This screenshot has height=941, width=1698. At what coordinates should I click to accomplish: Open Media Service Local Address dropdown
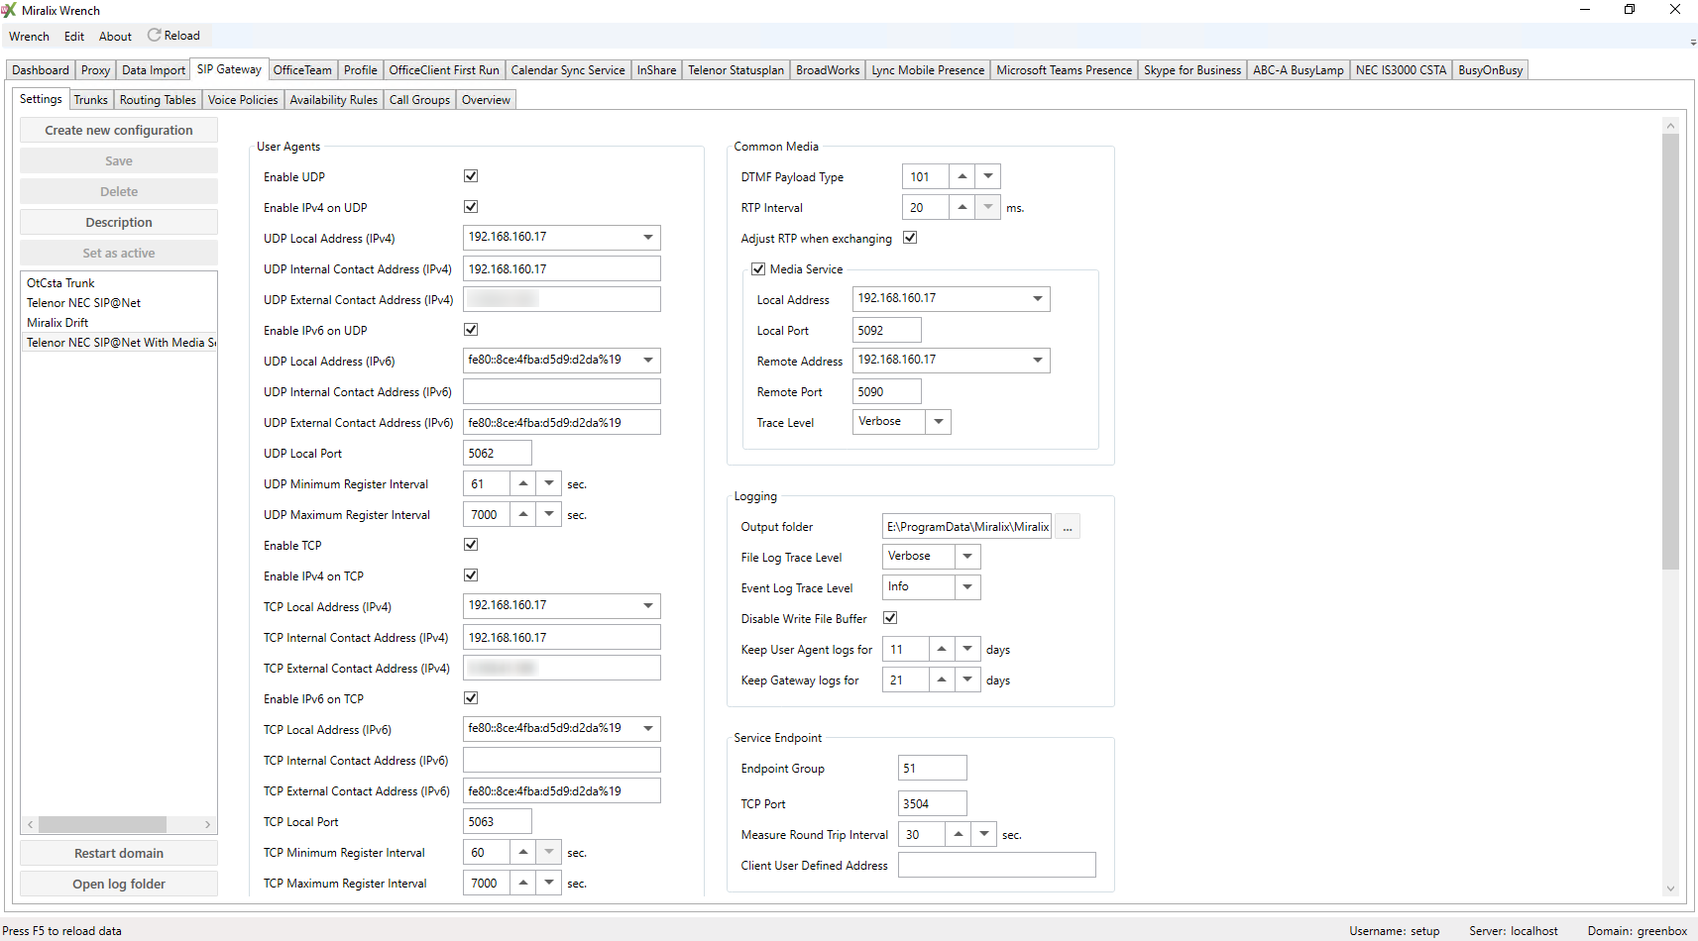coord(1038,299)
